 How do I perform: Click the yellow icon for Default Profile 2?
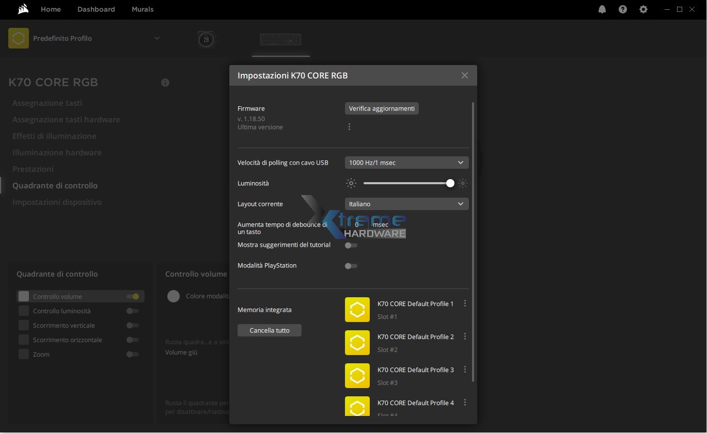[357, 343]
